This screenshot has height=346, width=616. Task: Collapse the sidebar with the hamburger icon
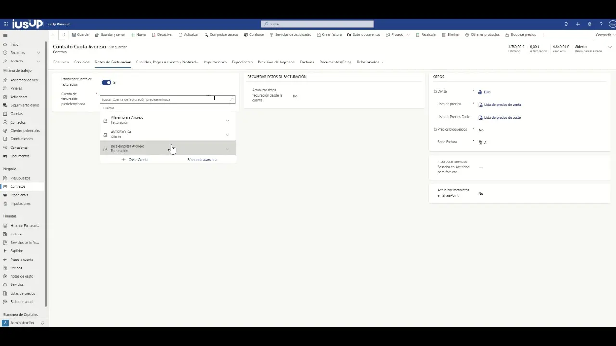[x=5, y=35]
